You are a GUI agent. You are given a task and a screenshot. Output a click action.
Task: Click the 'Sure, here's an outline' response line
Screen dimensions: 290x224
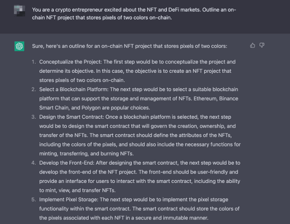coord(130,46)
